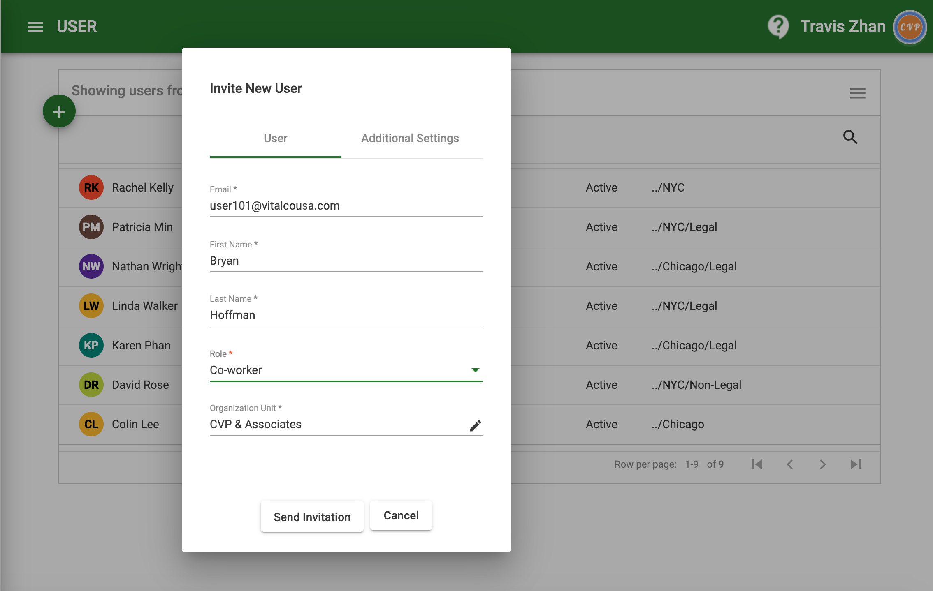933x591 pixels.
Task: Focus the First Name field
Action: (x=346, y=261)
